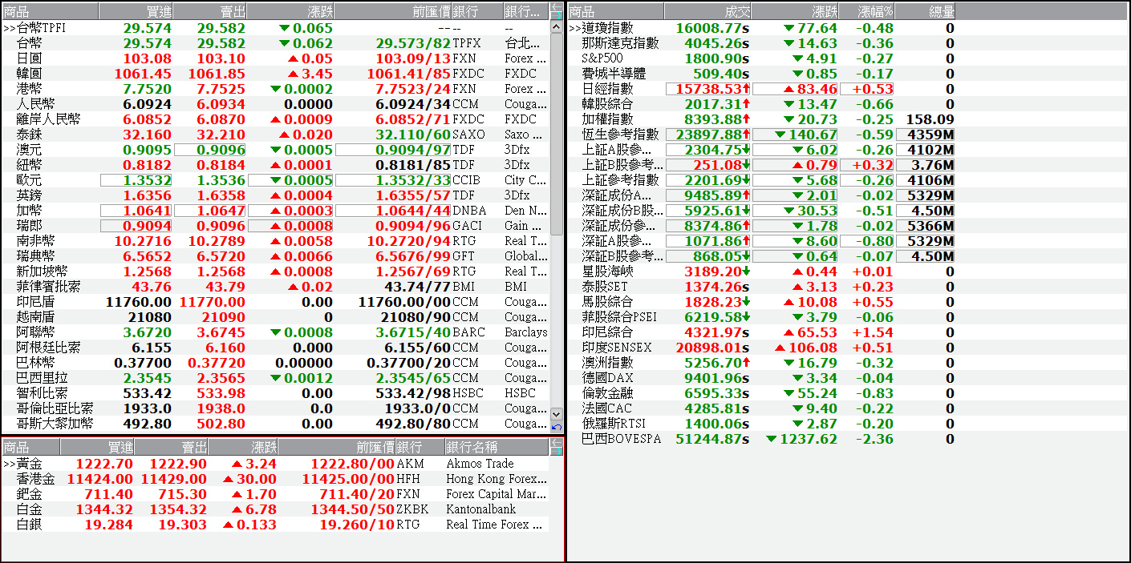Click 日經指數 price 15738.53
1131x563 pixels.
coord(709,89)
